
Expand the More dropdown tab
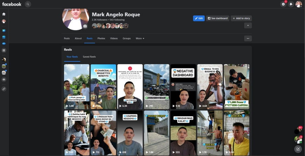pos(140,38)
